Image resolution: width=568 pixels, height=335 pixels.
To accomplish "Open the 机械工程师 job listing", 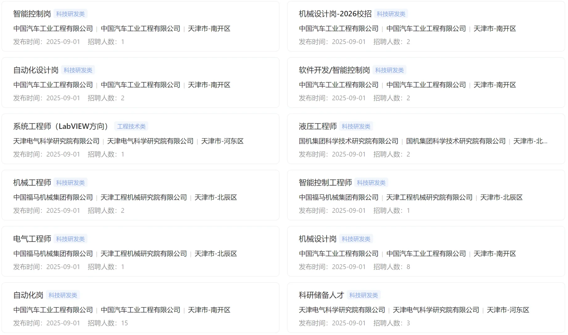I will point(32,183).
